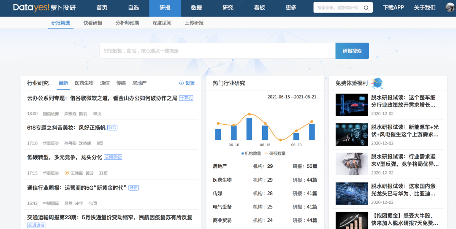
Task: Open report 云办公系列专题 about 金山办公
Action: pos(102,98)
